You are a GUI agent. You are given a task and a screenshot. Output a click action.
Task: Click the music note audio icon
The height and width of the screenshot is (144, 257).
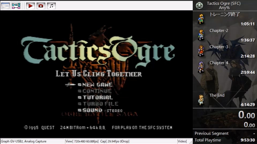[51, 6]
